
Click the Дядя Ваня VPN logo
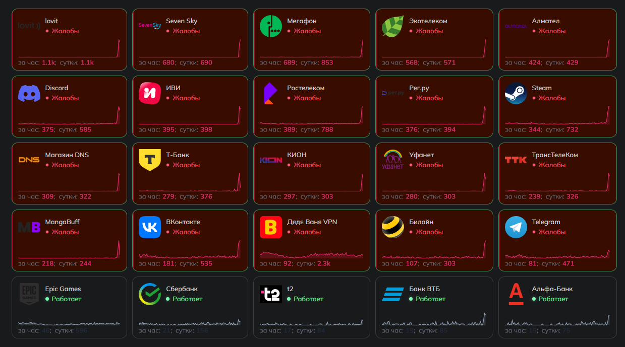tap(271, 227)
